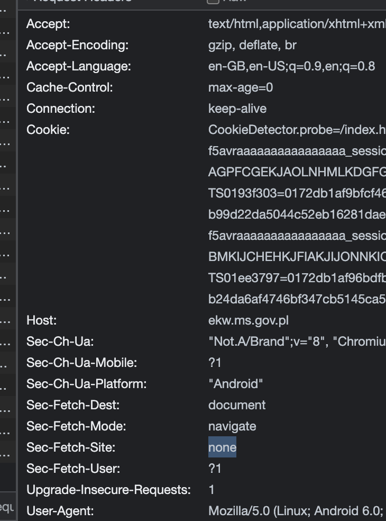Click the Accept-Language header value

[291, 66]
